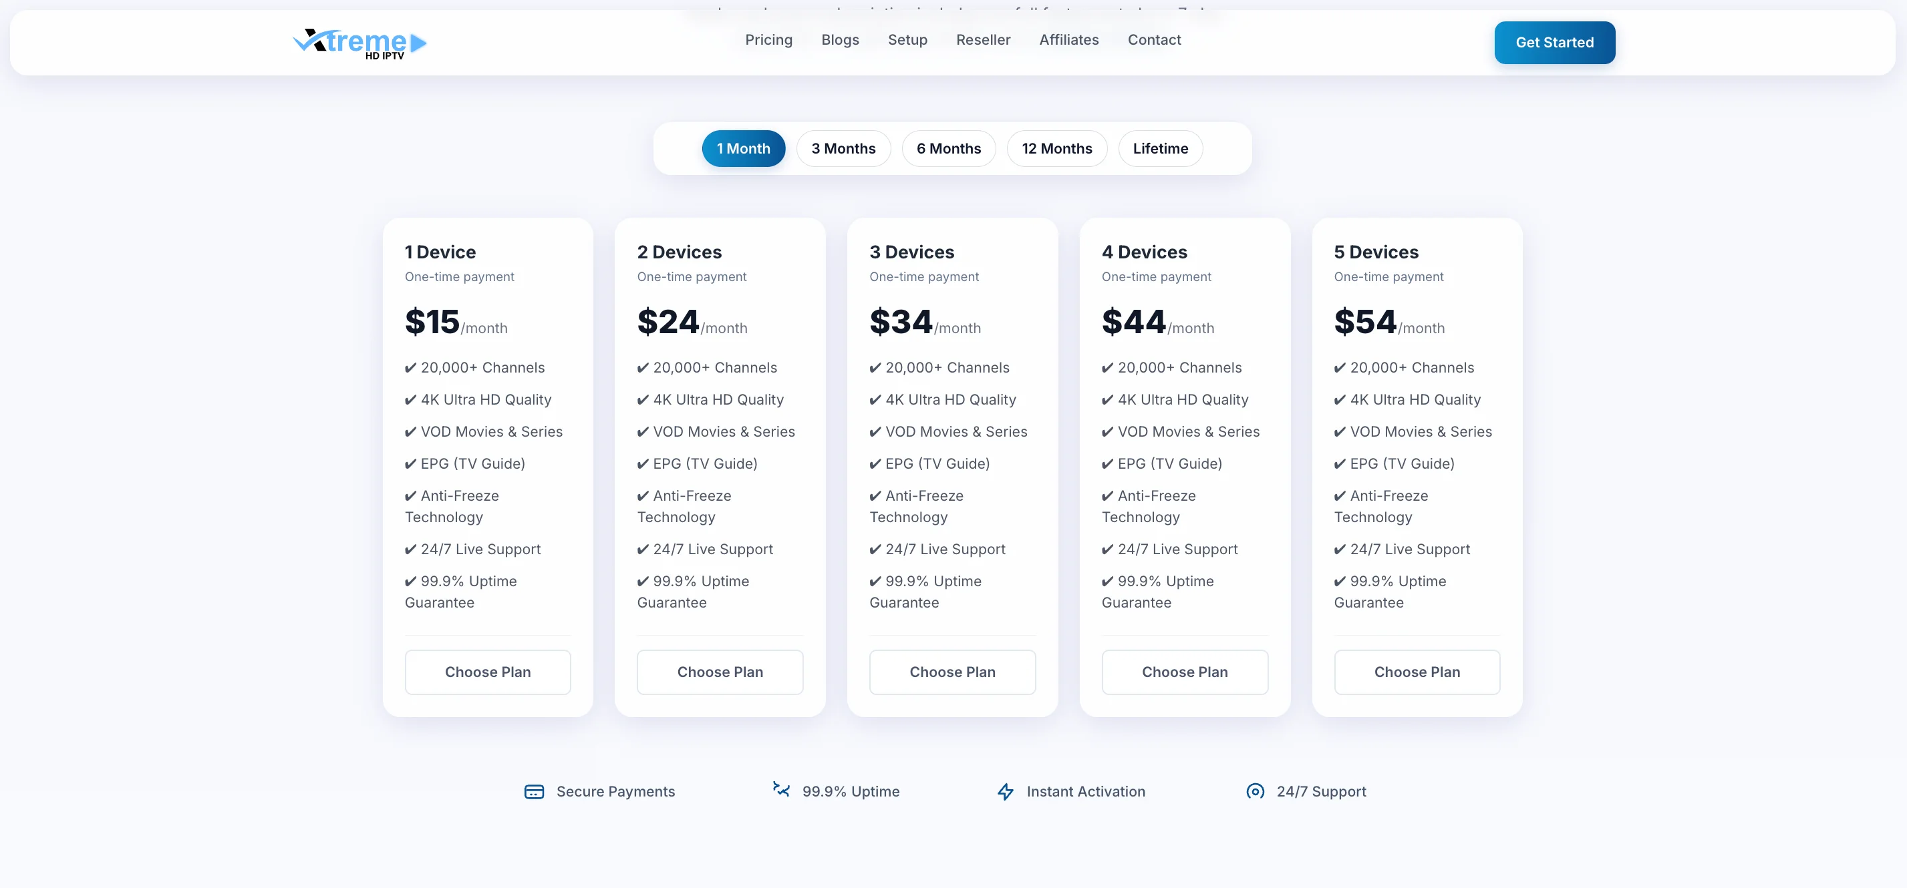Screen dimensions: 1907x888
Task: Open the Blogs navigation link
Action: tap(839, 40)
